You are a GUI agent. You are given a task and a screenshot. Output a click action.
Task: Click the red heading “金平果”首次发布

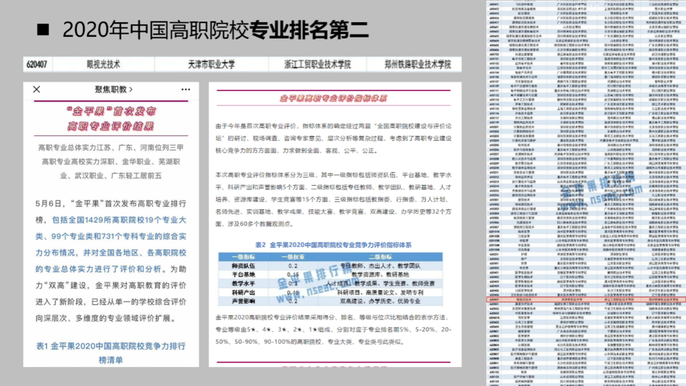click(x=111, y=111)
